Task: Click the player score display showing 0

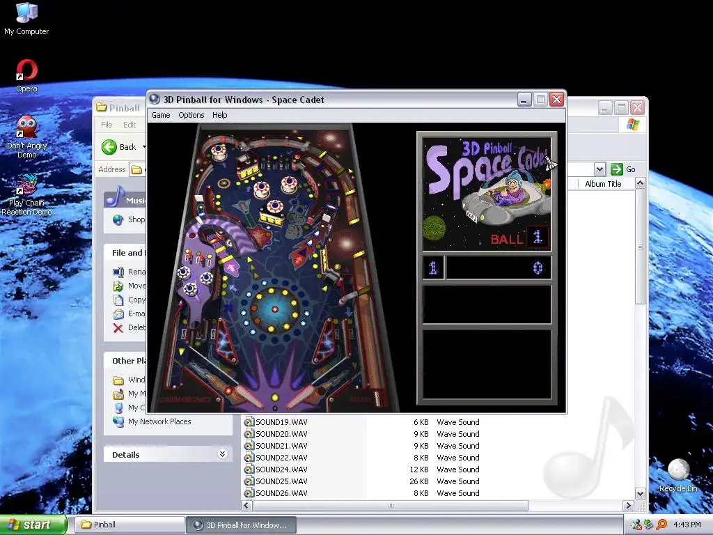Action: [x=499, y=267]
